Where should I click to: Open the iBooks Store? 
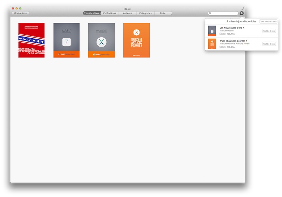click(x=21, y=13)
